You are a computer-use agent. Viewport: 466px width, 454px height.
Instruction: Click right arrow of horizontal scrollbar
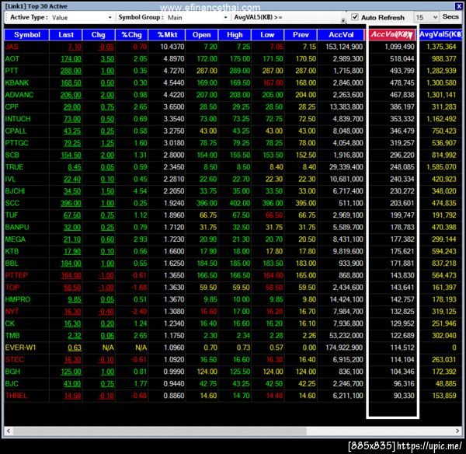click(x=457, y=431)
